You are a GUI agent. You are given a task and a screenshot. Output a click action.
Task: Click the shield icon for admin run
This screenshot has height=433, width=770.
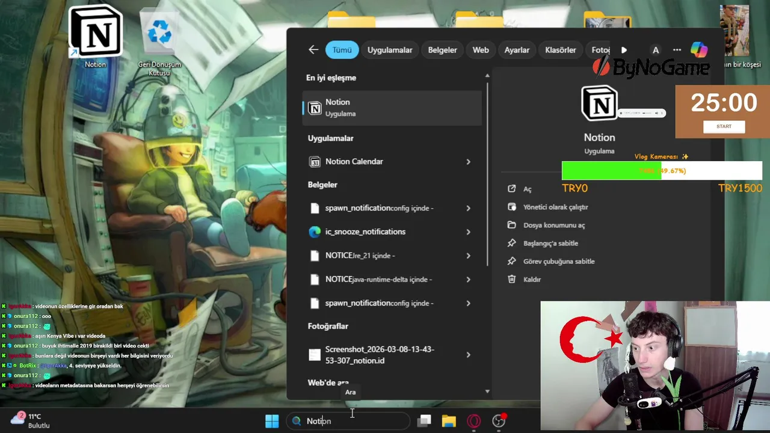511,207
